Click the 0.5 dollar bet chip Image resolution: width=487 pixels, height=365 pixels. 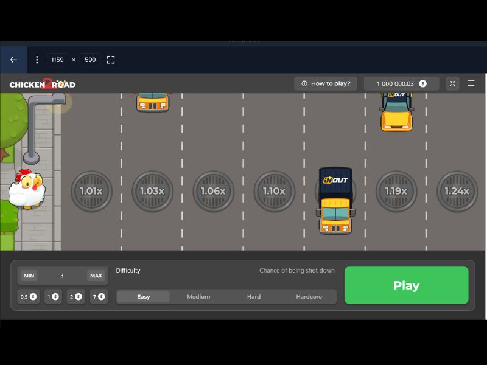(x=27, y=297)
